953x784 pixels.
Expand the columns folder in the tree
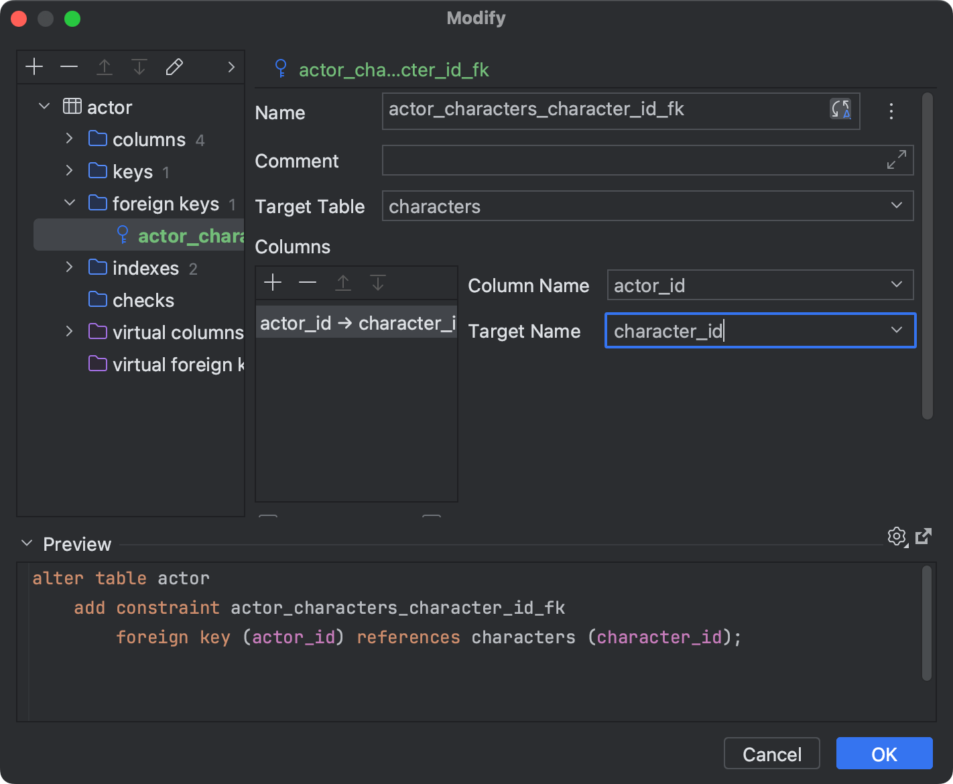pos(69,139)
